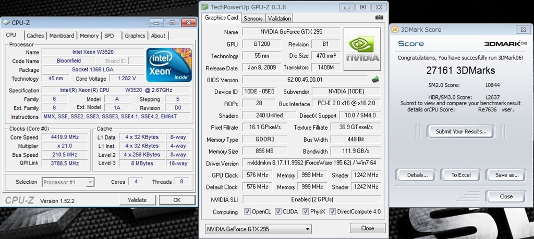Toggle the PhysX checkbox
The height and width of the screenshot is (239, 534).
click(306, 211)
